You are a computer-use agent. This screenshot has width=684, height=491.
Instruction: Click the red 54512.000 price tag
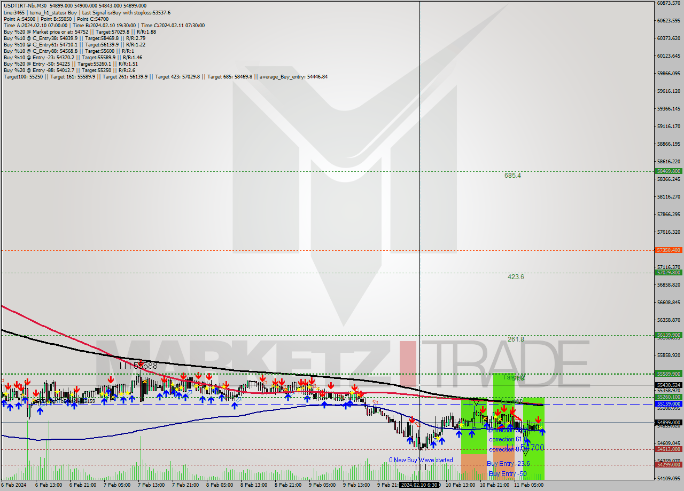pos(668,449)
